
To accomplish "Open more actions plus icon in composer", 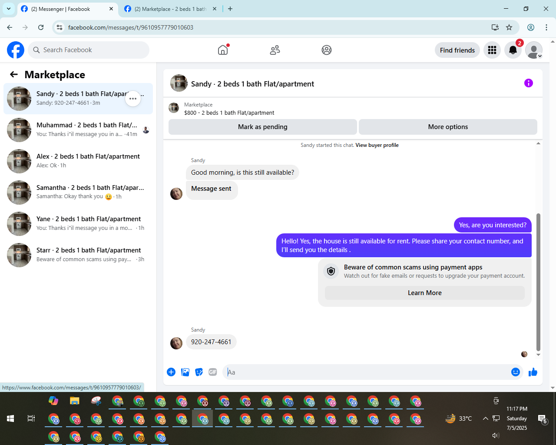I will 171,372.
